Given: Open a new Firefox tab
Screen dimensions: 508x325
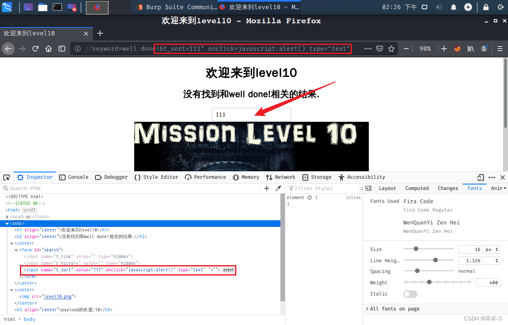Looking at the screenshot, I should coord(100,33).
